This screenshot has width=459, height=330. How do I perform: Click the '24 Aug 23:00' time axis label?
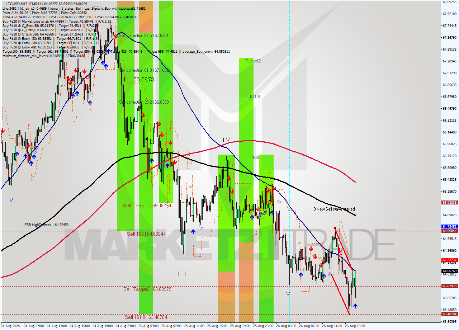(x=126, y=326)
